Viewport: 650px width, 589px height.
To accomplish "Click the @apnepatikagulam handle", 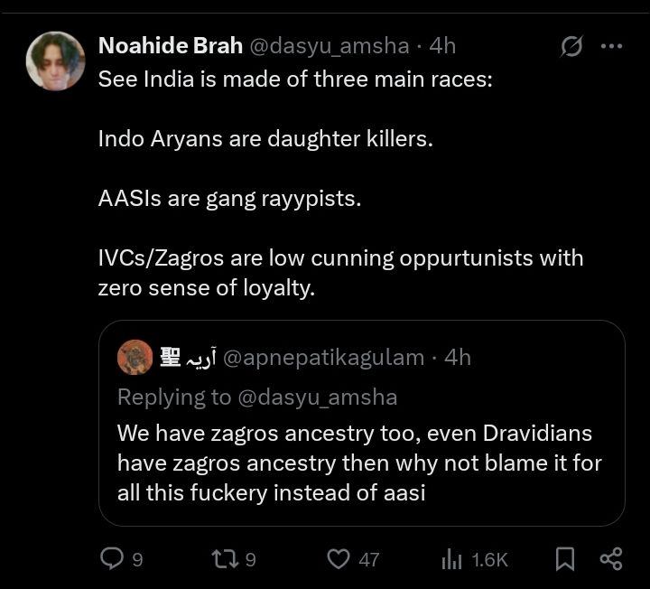I will [323, 358].
